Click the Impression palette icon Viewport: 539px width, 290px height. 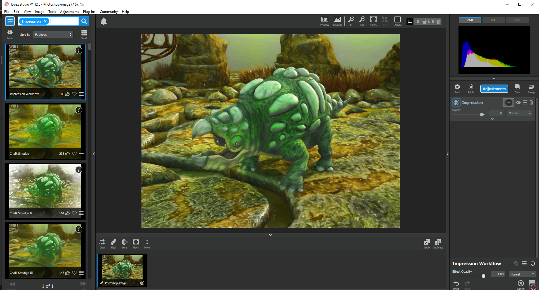tap(456, 103)
